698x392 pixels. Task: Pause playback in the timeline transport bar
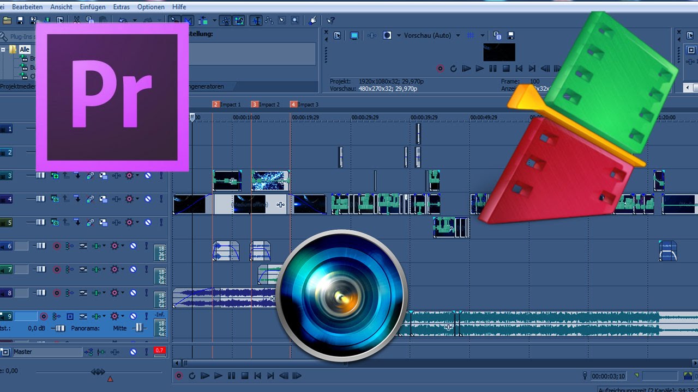click(x=232, y=376)
